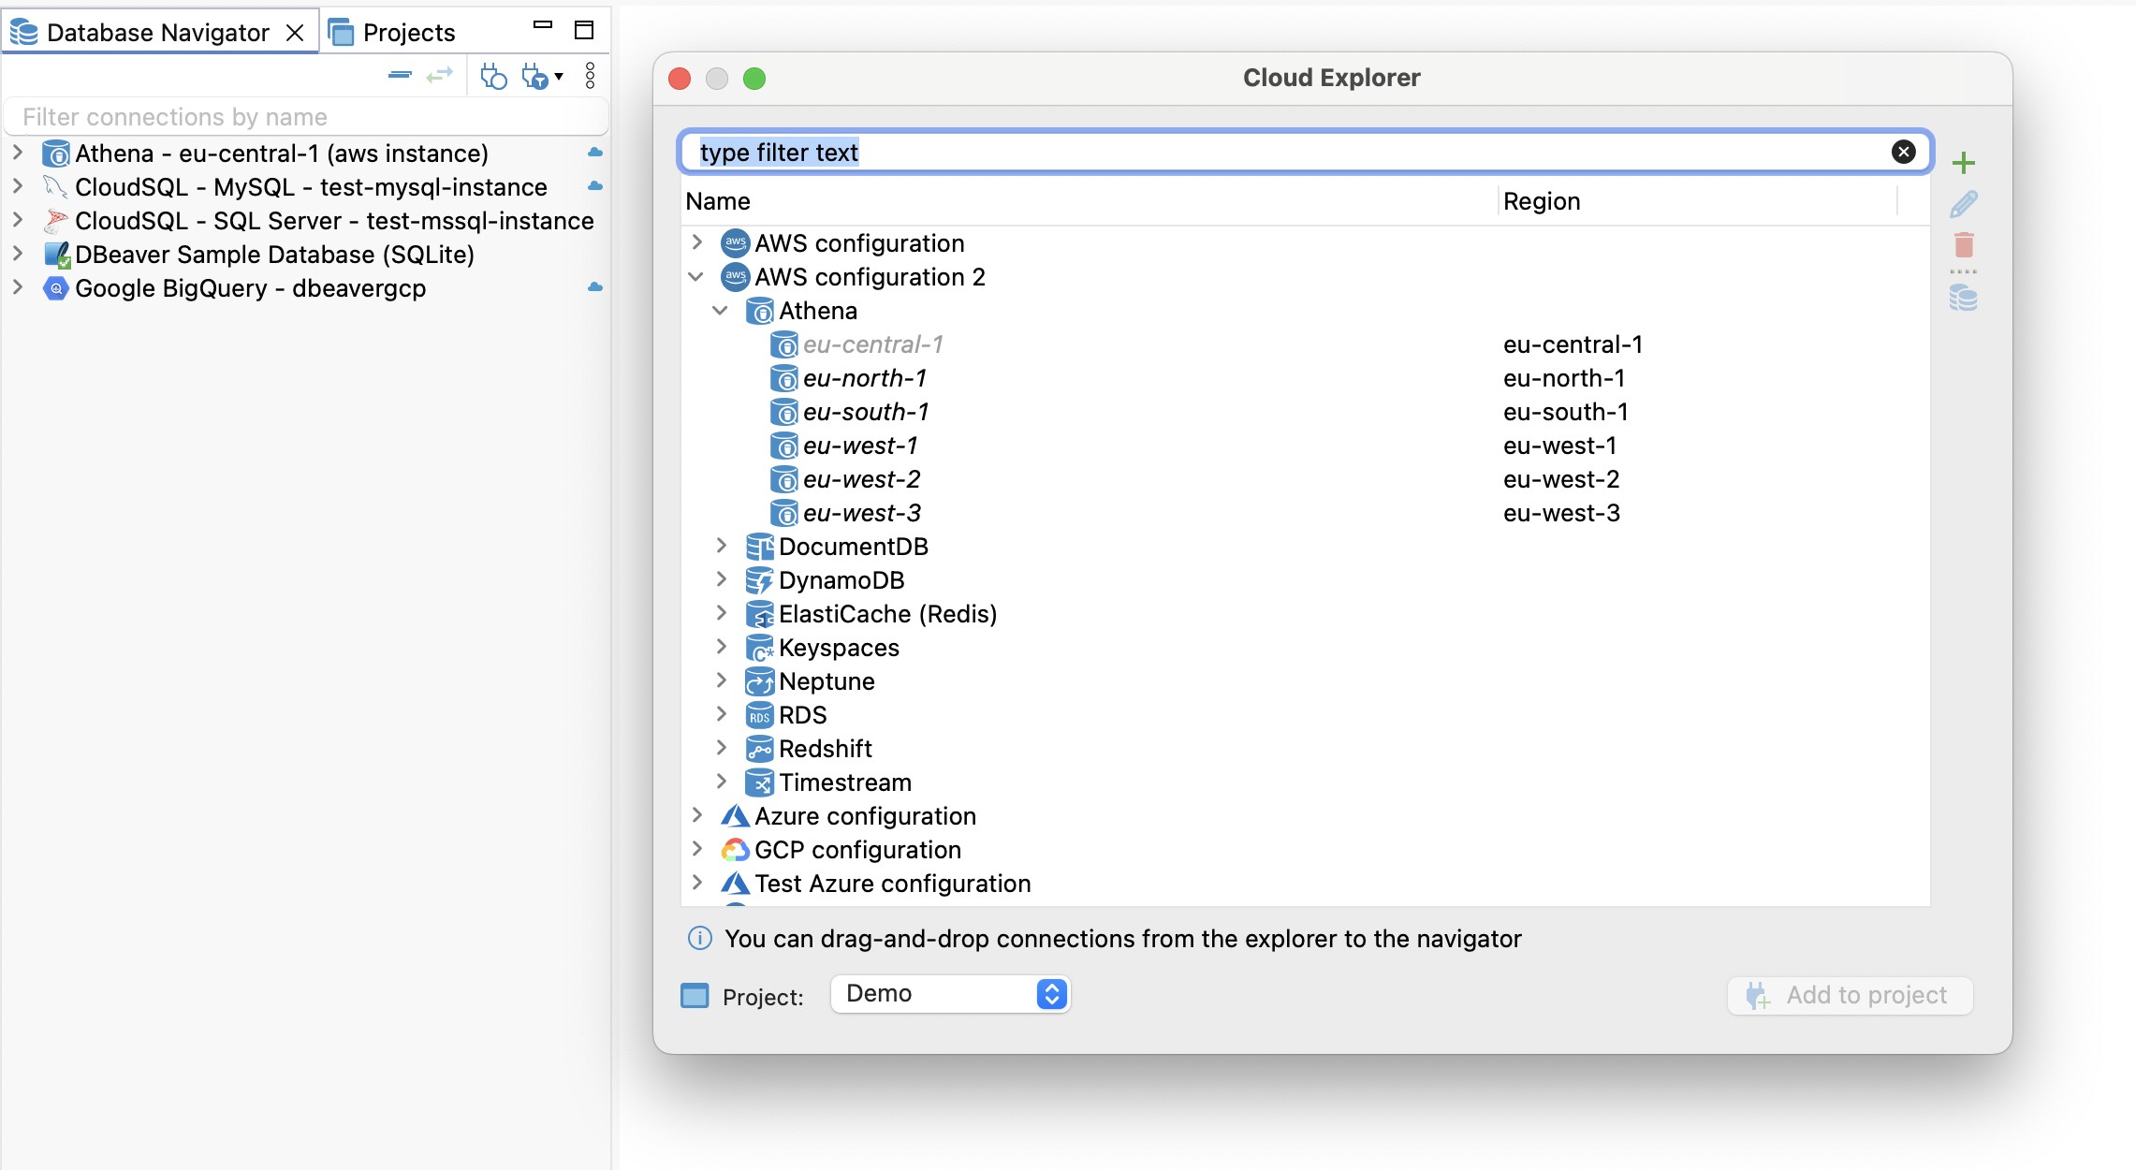Click the pencil edit configuration icon

(x=1963, y=204)
